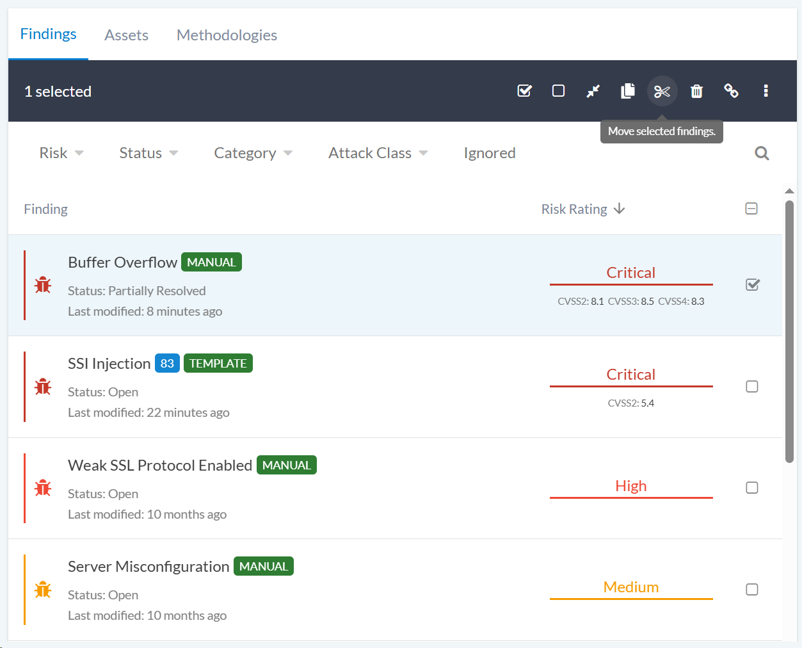Screen dimensions: 802x648
Task: Switch to the Assets tab
Action: (x=126, y=35)
